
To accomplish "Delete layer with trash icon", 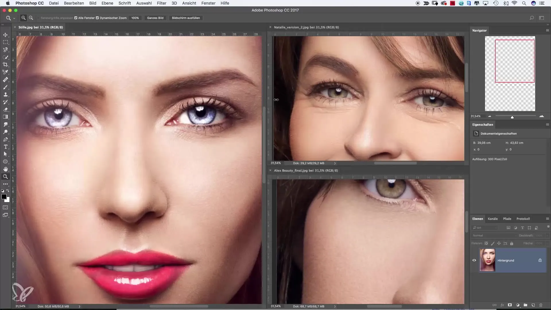I will point(541,305).
